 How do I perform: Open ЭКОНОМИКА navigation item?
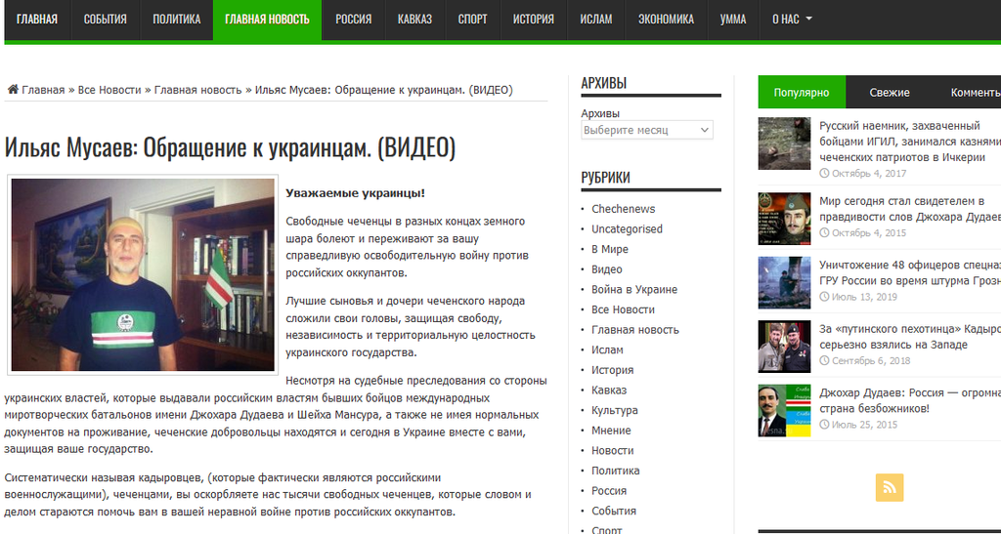(x=666, y=20)
